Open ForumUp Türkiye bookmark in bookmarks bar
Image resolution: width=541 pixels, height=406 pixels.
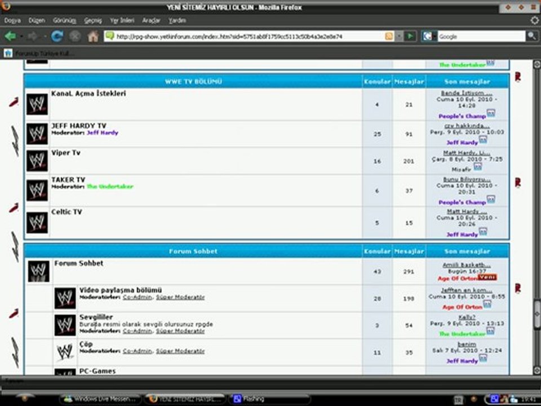pos(39,54)
